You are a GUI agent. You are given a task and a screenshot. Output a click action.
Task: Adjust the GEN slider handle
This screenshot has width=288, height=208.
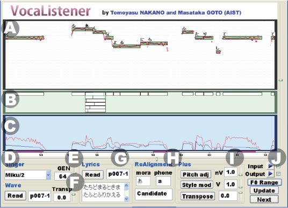point(74,173)
